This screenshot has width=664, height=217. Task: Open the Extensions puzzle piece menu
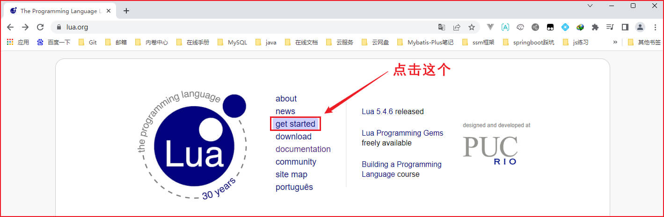(x=595, y=27)
